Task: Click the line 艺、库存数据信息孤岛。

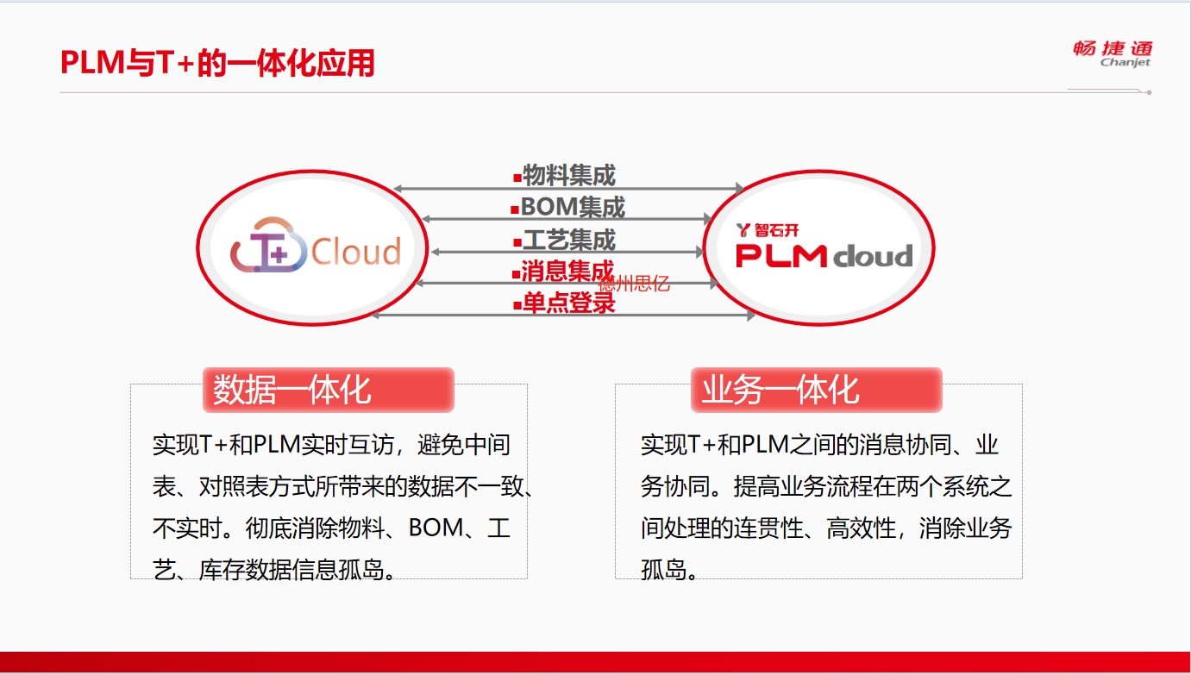Action: (274, 569)
